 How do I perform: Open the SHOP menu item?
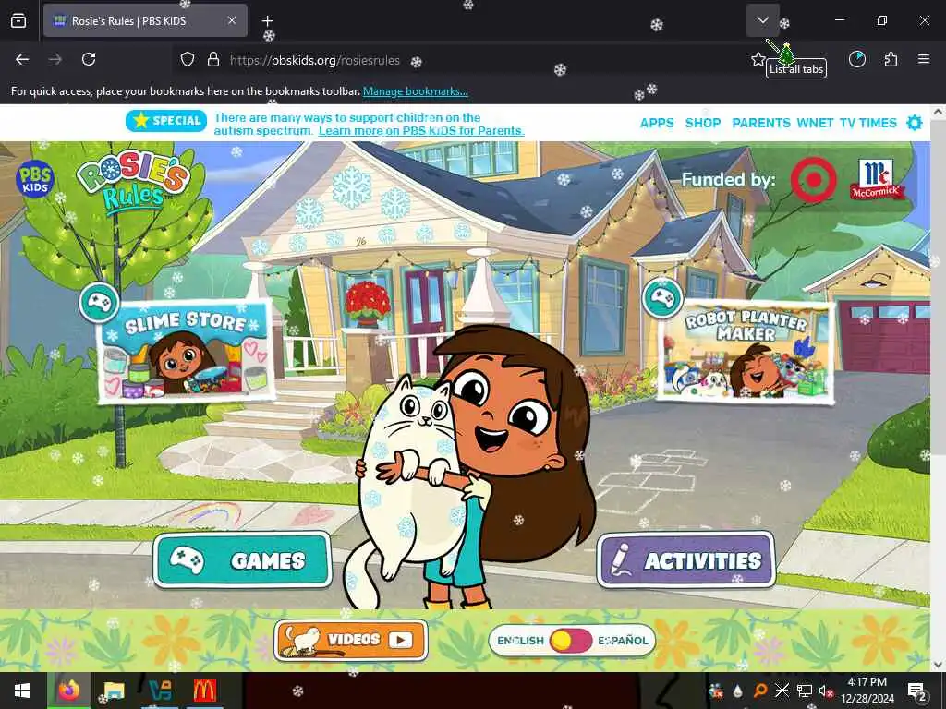[703, 123]
